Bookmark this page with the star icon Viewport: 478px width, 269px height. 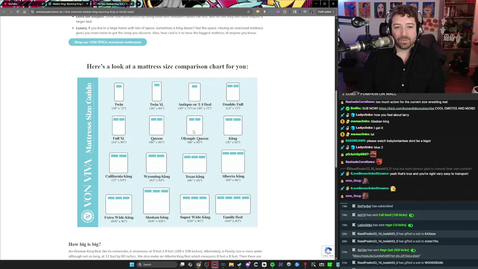(x=248, y=12)
